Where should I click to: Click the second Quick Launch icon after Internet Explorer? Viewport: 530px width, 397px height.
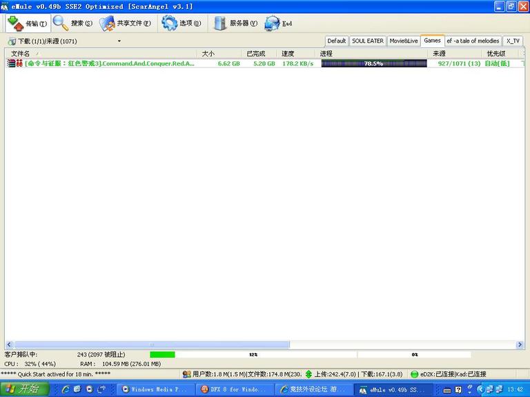[77, 389]
